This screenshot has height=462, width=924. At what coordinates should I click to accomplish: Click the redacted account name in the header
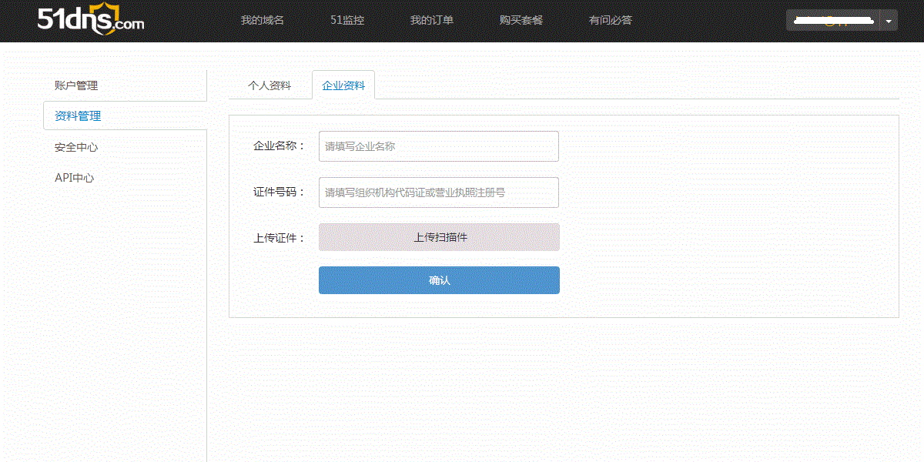pyautogui.click(x=832, y=20)
